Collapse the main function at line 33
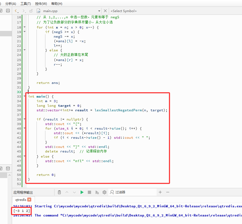 pyautogui.click(x=25, y=96)
